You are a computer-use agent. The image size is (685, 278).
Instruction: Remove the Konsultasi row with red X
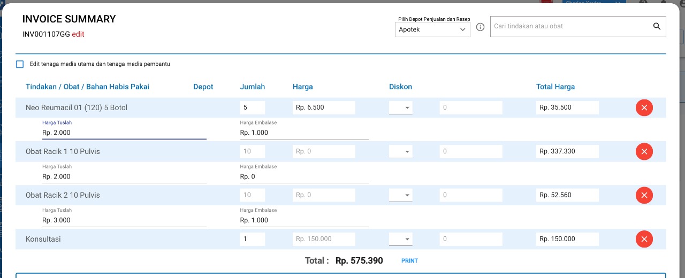644,239
